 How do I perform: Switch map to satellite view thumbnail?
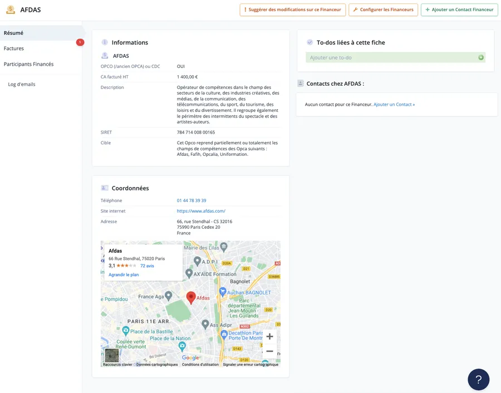112,355
